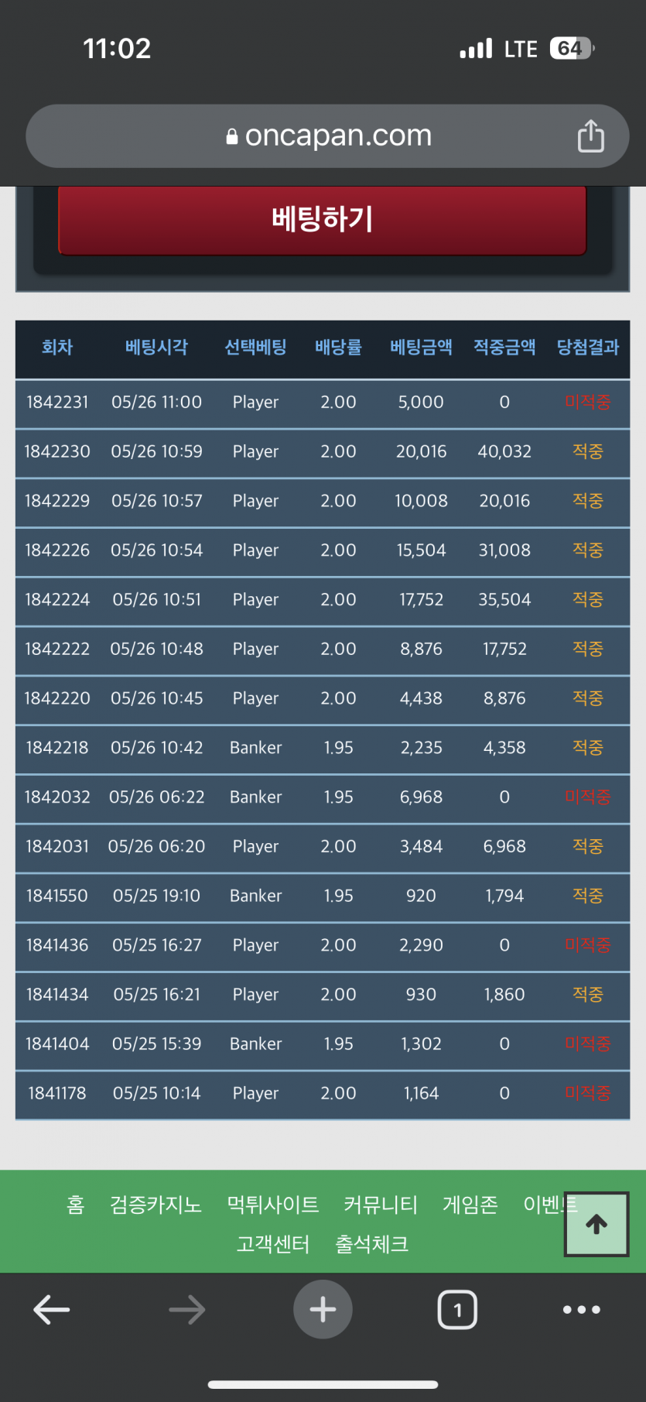Tap the 당첨결과 column header
This screenshot has height=1402, width=646.
pos(588,347)
